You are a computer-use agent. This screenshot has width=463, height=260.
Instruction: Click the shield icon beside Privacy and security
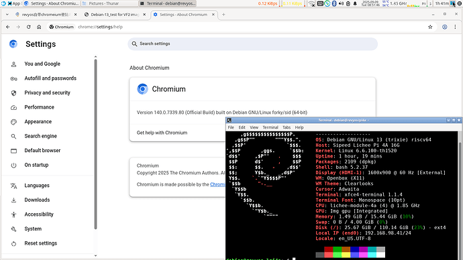coord(13,93)
